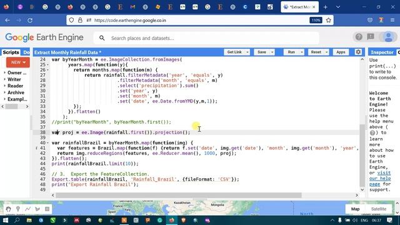The height and width of the screenshot is (225, 400).
Task: Open the Firefox application menu
Action: point(392,20)
